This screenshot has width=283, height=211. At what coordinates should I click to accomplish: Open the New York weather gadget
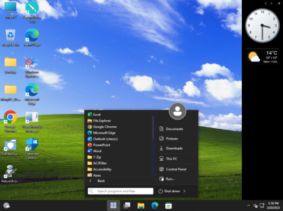263,57
